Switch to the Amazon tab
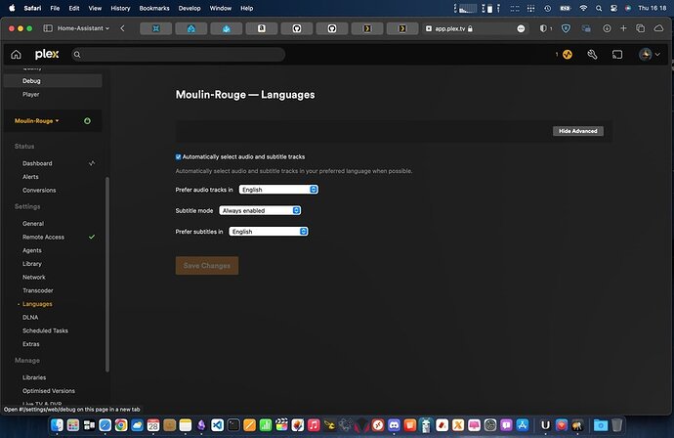The image size is (674, 438). pyautogui.click(x=262, y=28)
